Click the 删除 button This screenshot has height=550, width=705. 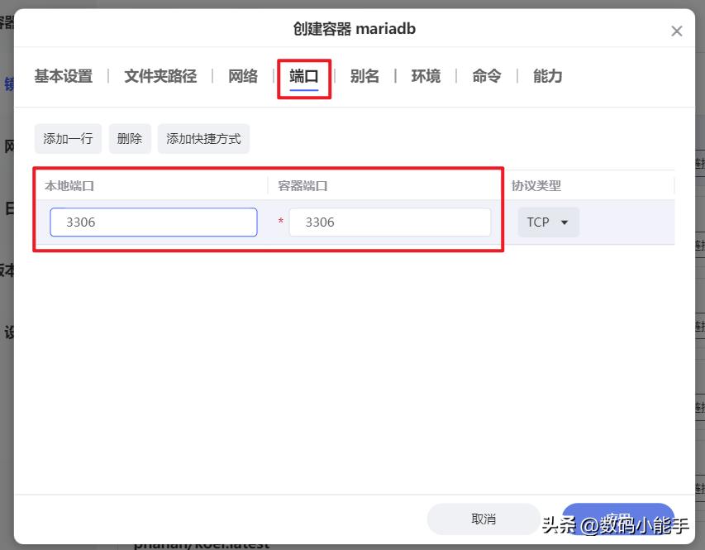130,139
